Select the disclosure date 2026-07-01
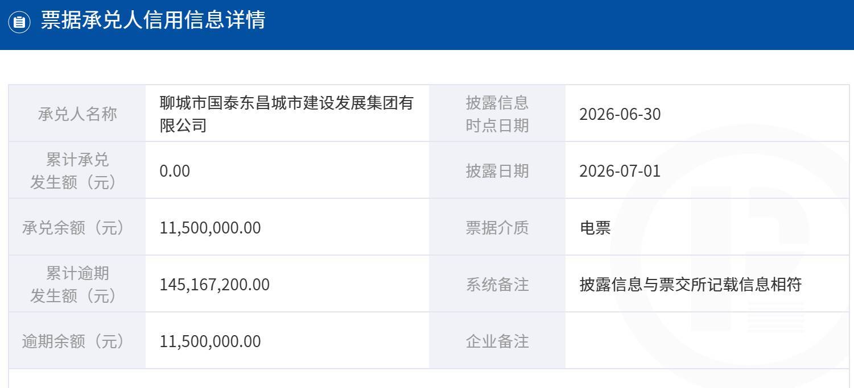This screenshot has height=388, width=854. [620, 171]
